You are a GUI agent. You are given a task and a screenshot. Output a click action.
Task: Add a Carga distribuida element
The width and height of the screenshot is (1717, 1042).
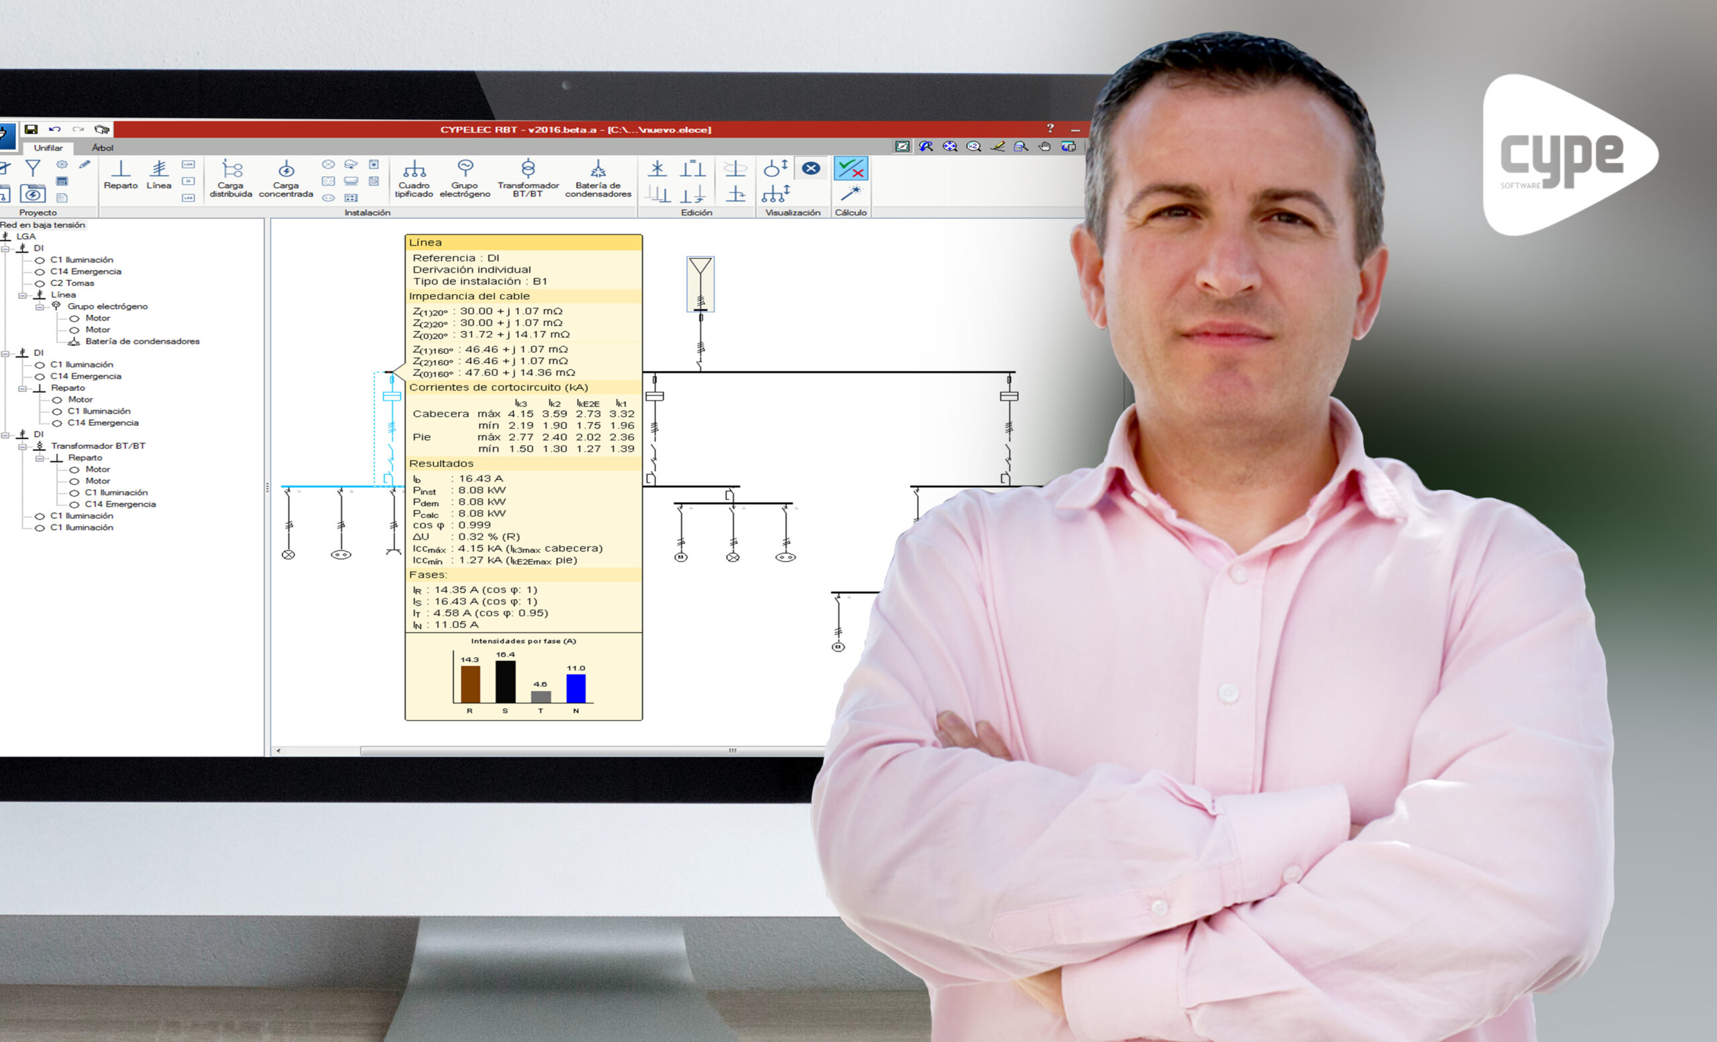(x=231, y=179)
